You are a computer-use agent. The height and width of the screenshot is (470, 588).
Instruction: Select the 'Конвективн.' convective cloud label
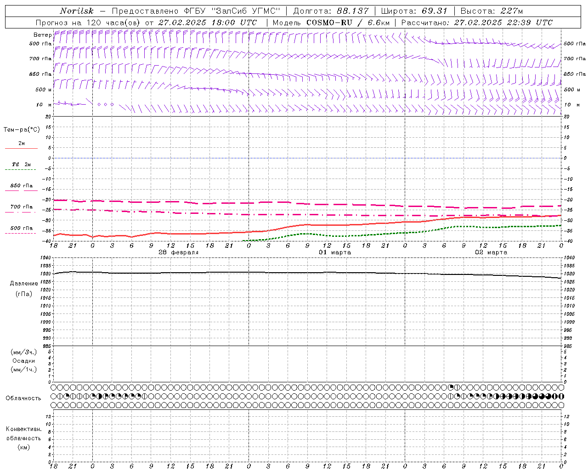(x=23, y=429)
